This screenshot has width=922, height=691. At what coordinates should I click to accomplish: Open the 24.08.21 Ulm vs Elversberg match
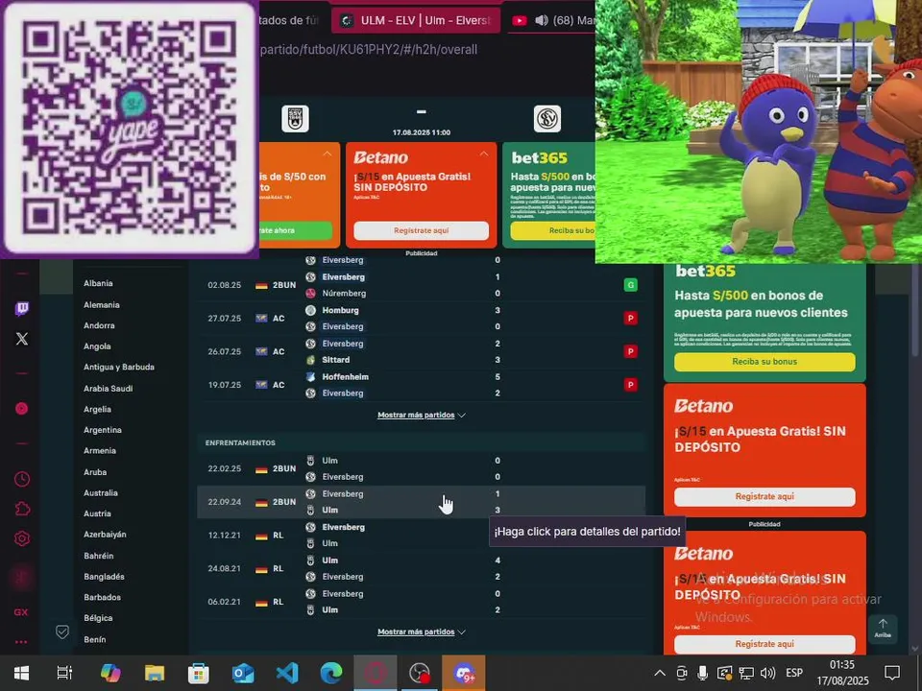tap(421, 568)
